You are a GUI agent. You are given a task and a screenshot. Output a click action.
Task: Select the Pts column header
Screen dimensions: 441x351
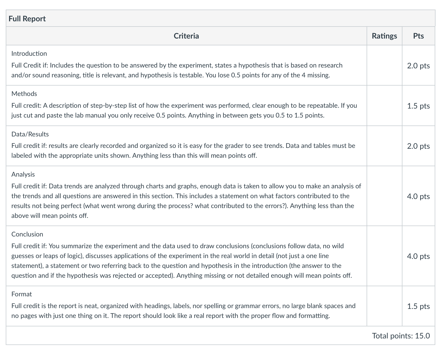[x=419, y=36]
